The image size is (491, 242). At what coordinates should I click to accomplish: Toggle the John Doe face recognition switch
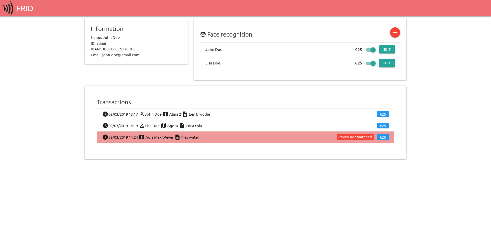click(371, 50)
